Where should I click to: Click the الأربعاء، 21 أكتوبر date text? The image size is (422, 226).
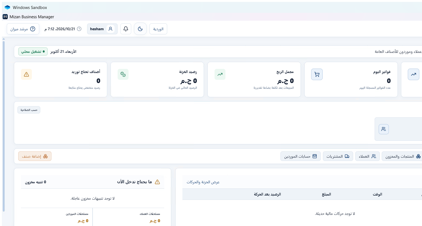point(63,51)
